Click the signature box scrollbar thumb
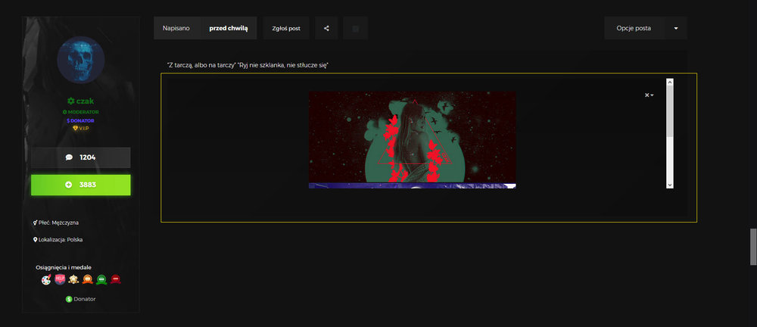This screenshot has height=327, width=757. (x=670, y=112)
